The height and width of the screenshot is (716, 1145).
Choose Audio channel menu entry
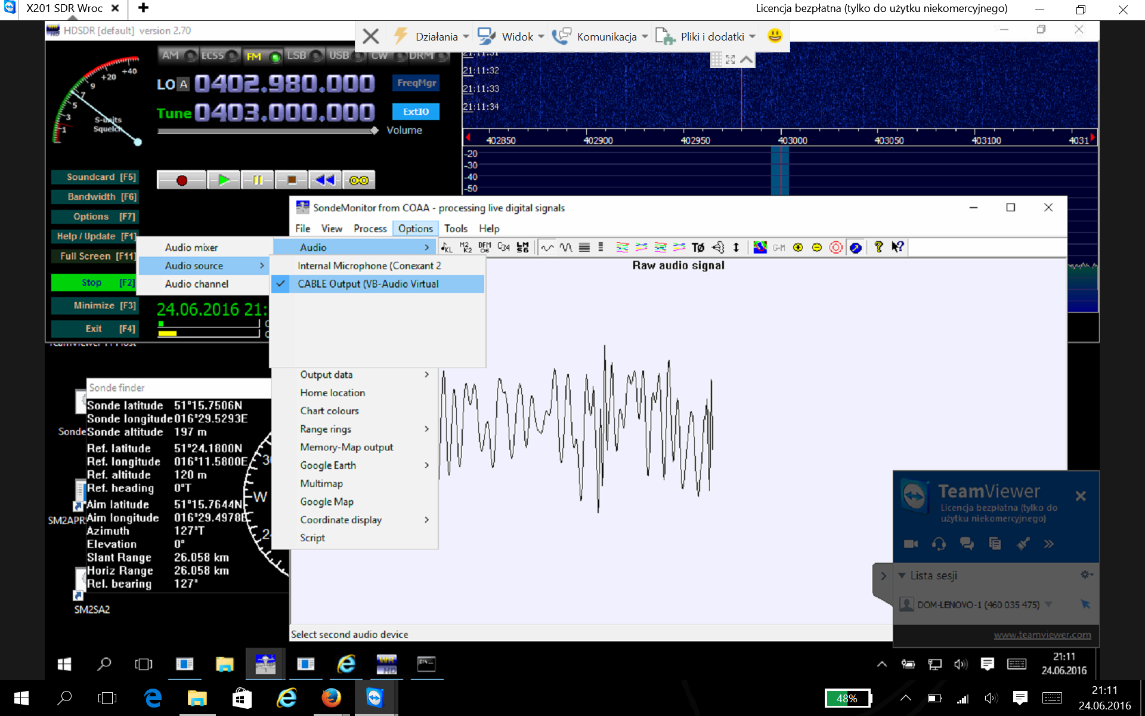pyautogui.click(x=204, y=284)
